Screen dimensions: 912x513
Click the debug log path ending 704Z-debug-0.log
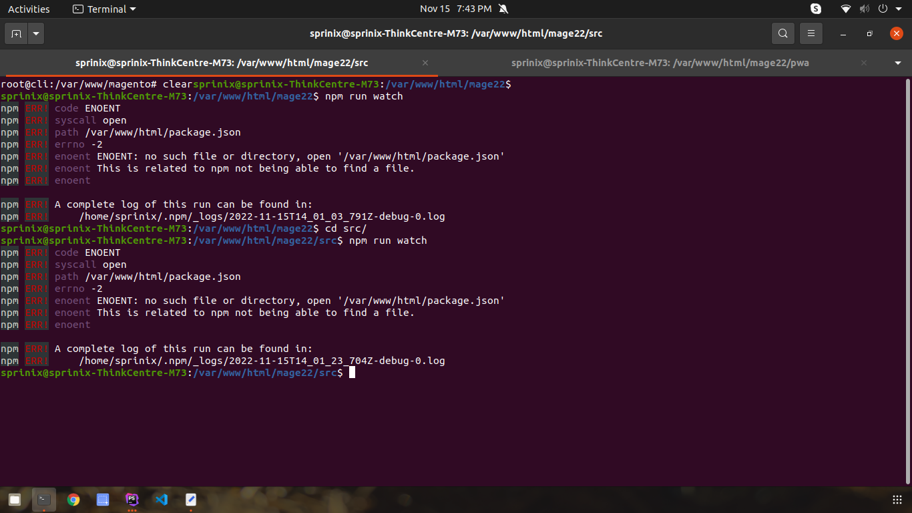[x=262, y=361]
